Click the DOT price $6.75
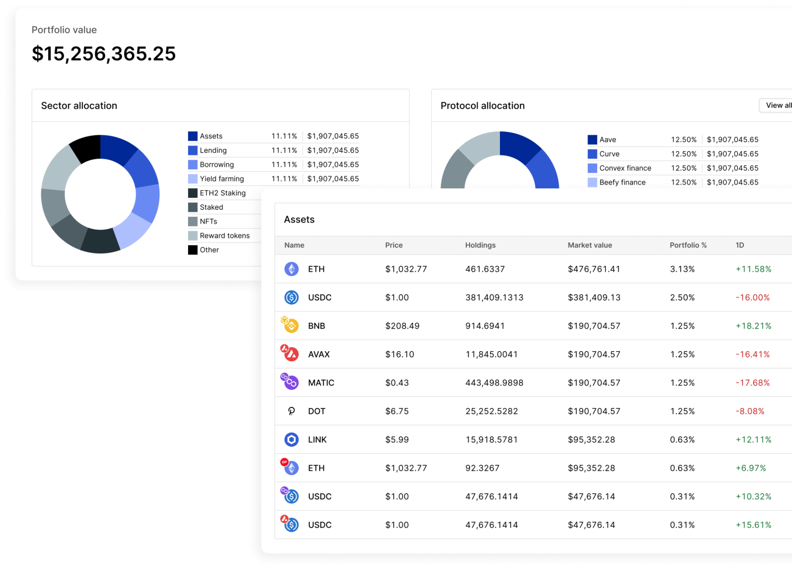 pos(397,411)
